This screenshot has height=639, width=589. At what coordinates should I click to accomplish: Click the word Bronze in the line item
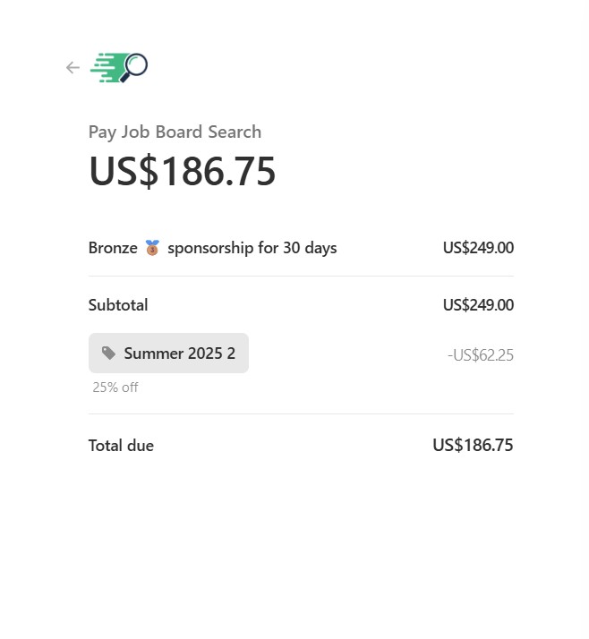pos(113,248)
